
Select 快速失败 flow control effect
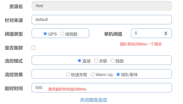point(68,75)
